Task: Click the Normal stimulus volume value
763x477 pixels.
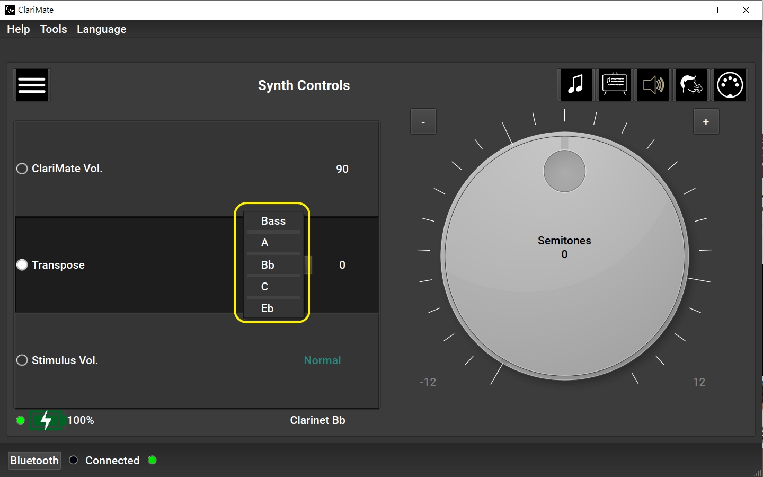Action: point(322,360)
